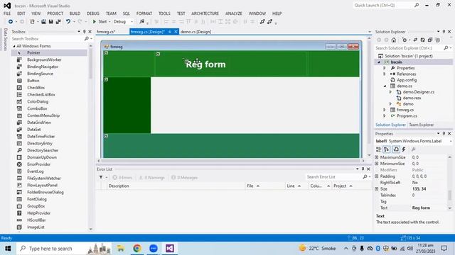The image size is (455, 255).
Task: Start debugging with the green Start arrow
Action: pyautogui.click(x=95, y=22)
